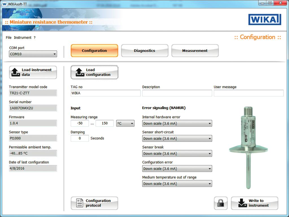The image size is (289, 217).
Task: Maximize the WIKAsoft-TT window
Action: [x=270, y=3]
